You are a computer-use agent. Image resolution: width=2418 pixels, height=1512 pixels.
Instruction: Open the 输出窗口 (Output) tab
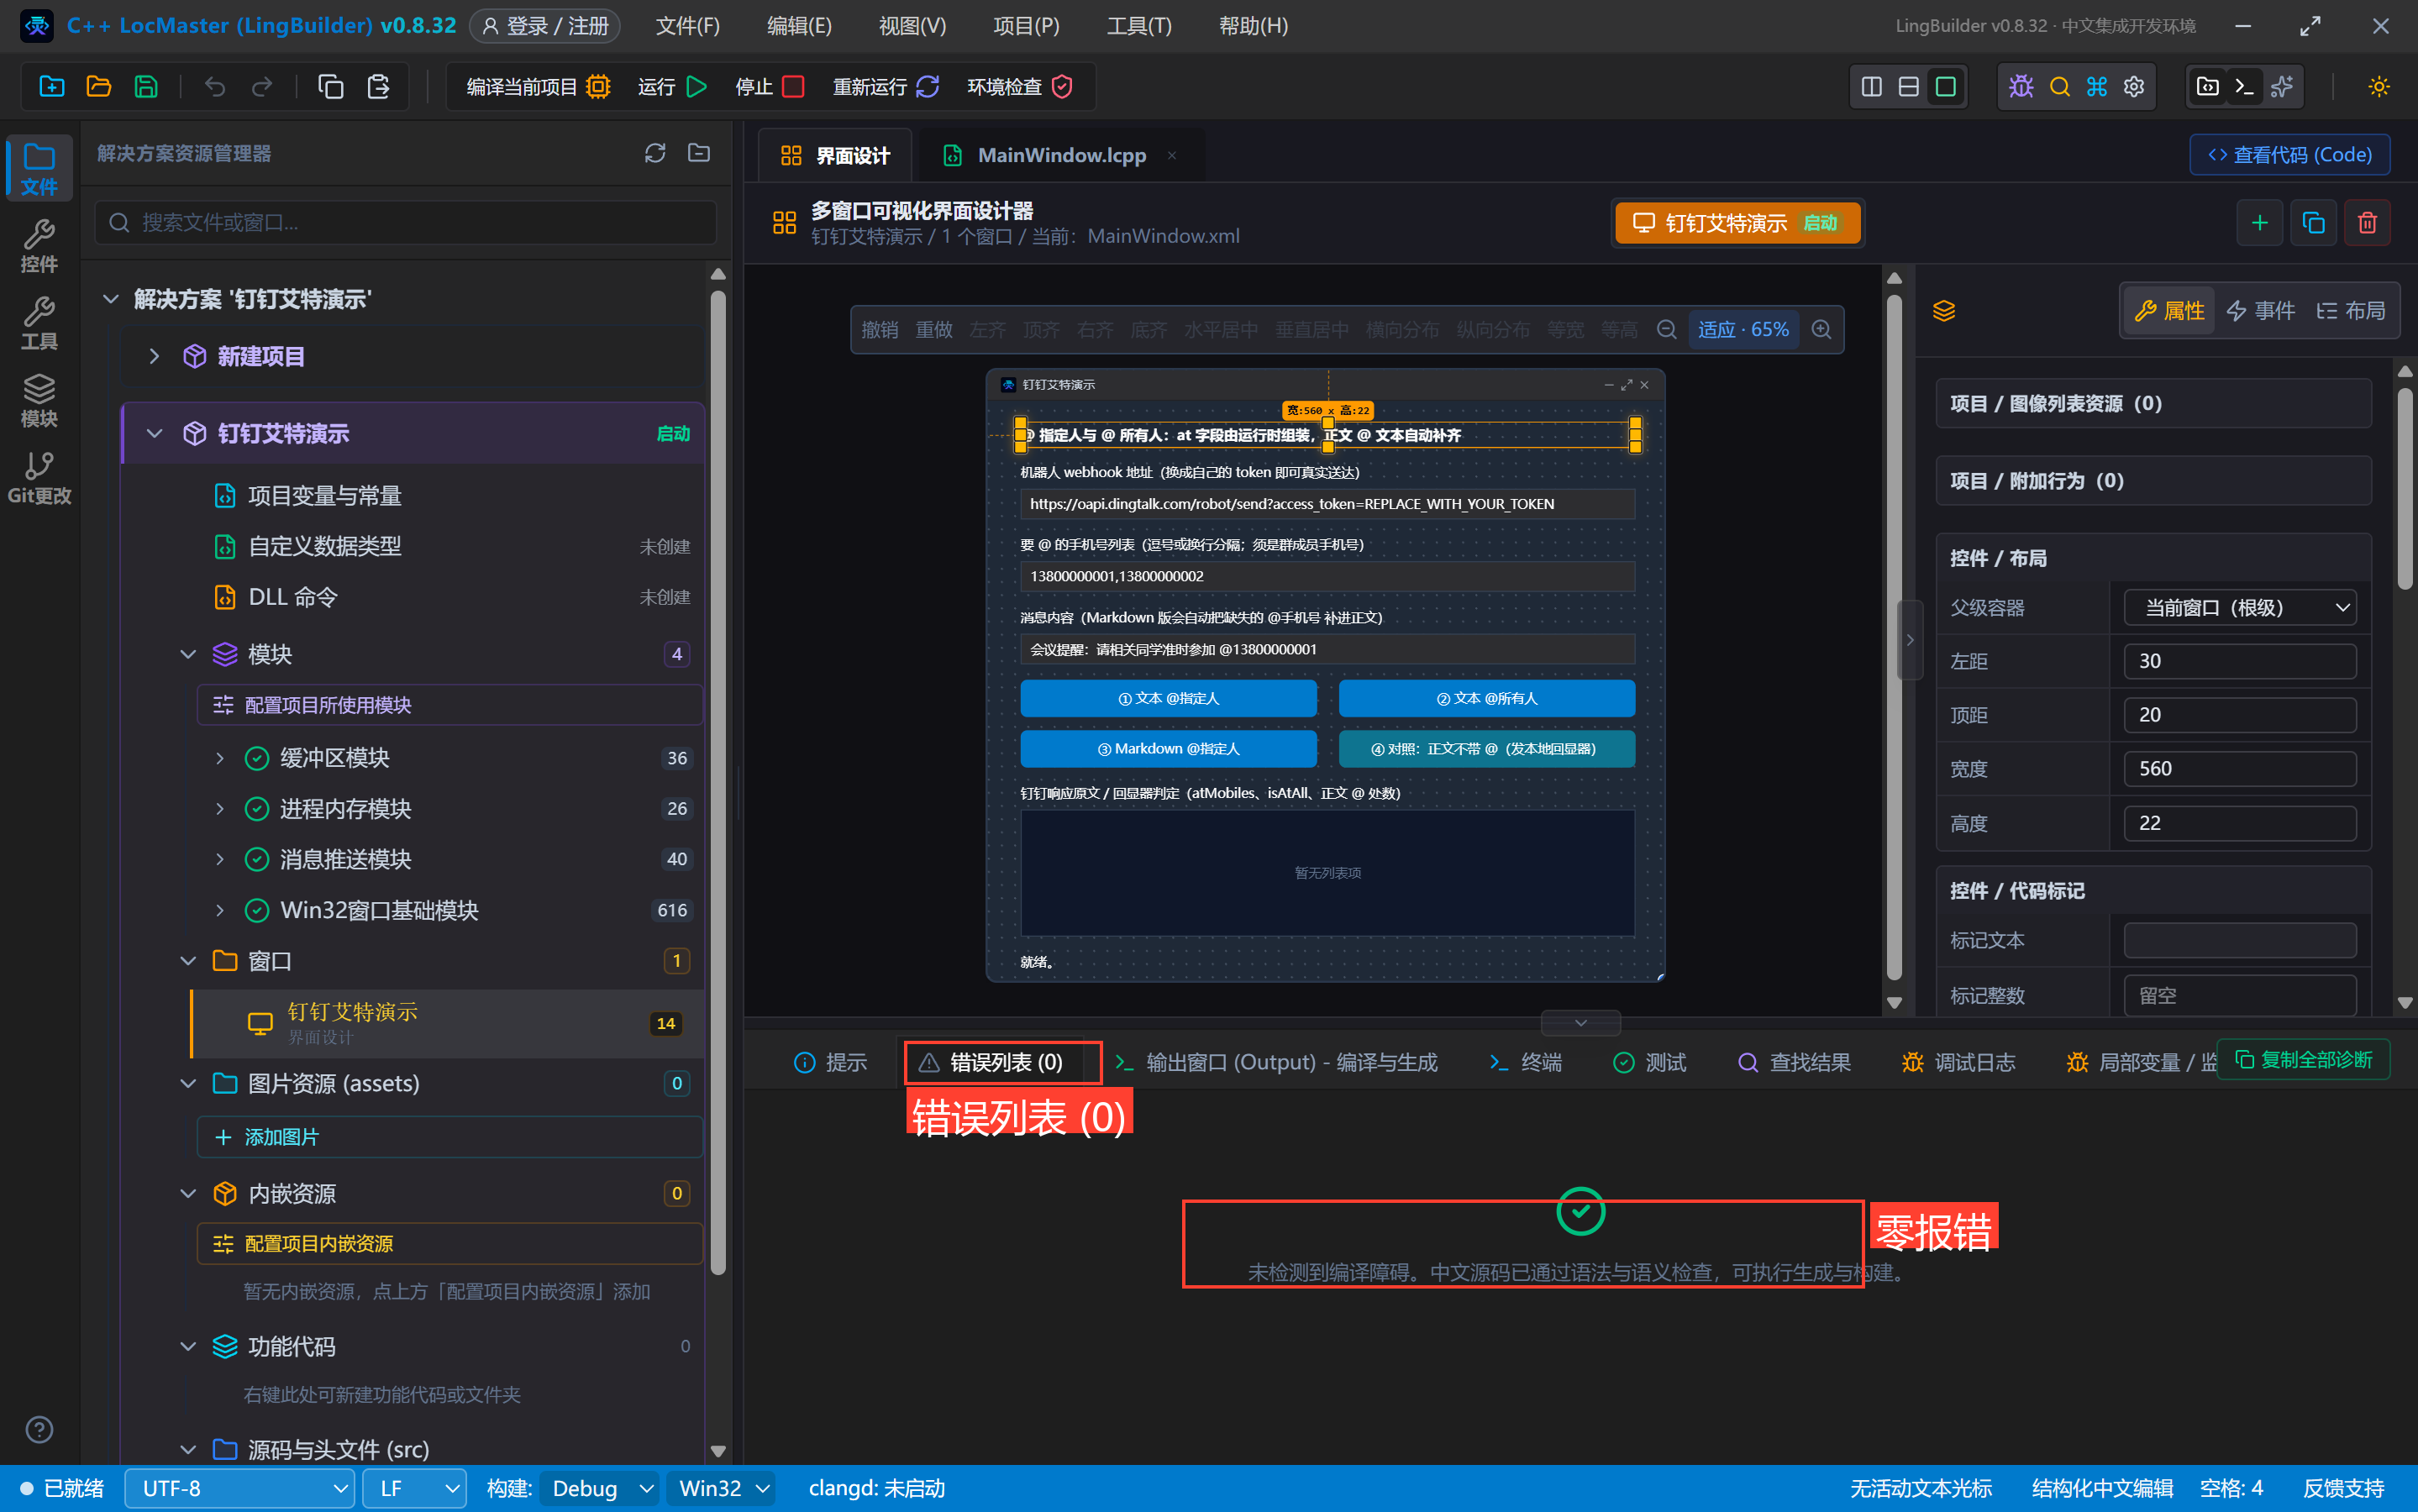click(1276, 1062)
